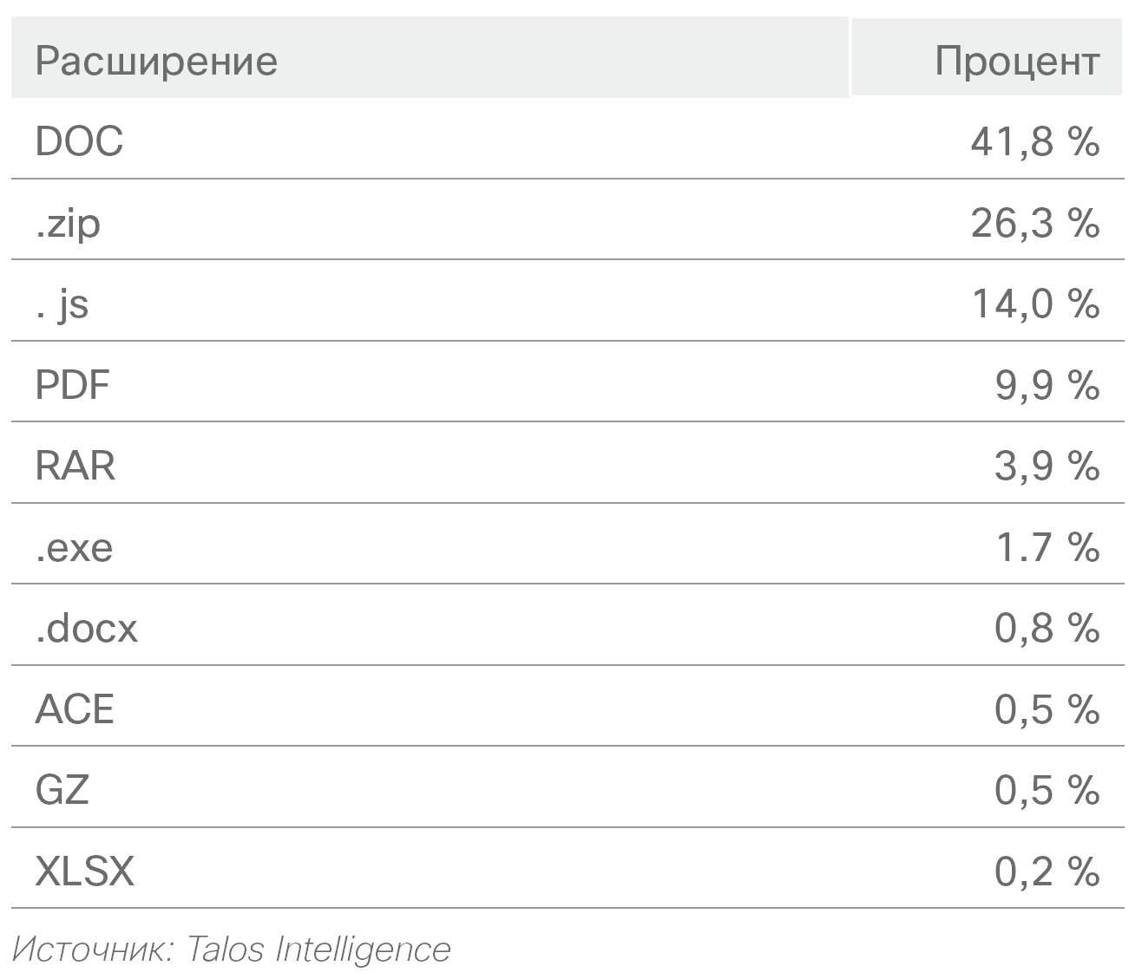Select the .zip extension cell
Viewport: 1142px width, 979px height.
[x=68, y=223]
